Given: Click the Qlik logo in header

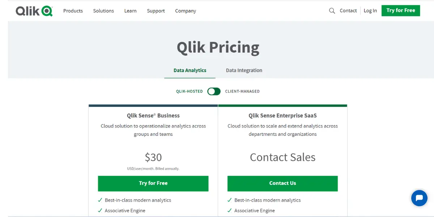Looking at the screenshot, I should [x=34, y=11].
